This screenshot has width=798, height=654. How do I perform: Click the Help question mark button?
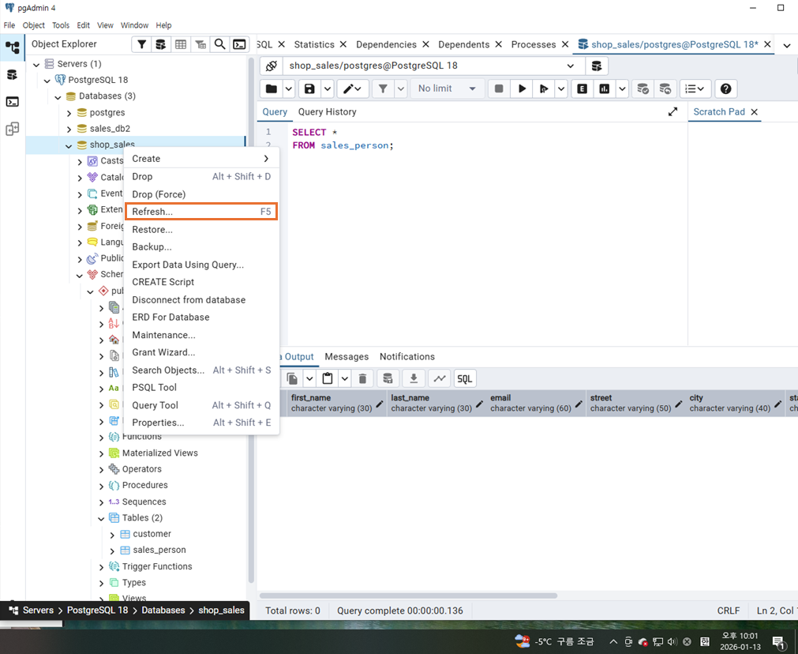point(725,88)
